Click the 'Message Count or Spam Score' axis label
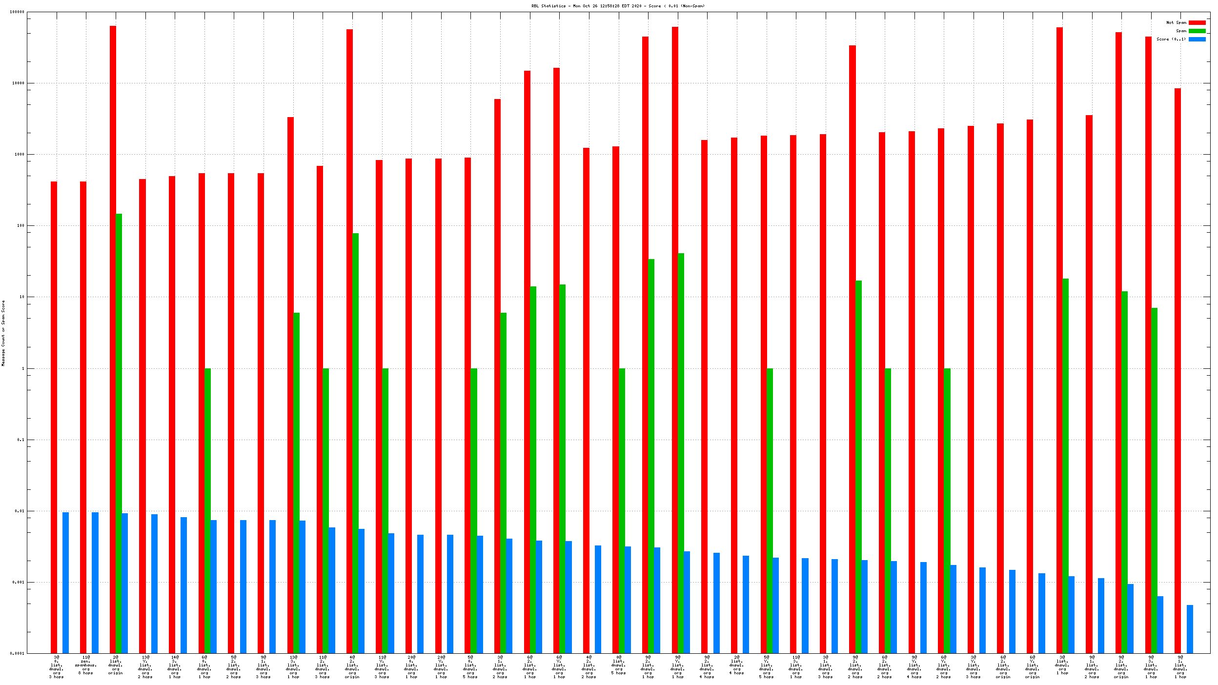 (x=3, y=333)
